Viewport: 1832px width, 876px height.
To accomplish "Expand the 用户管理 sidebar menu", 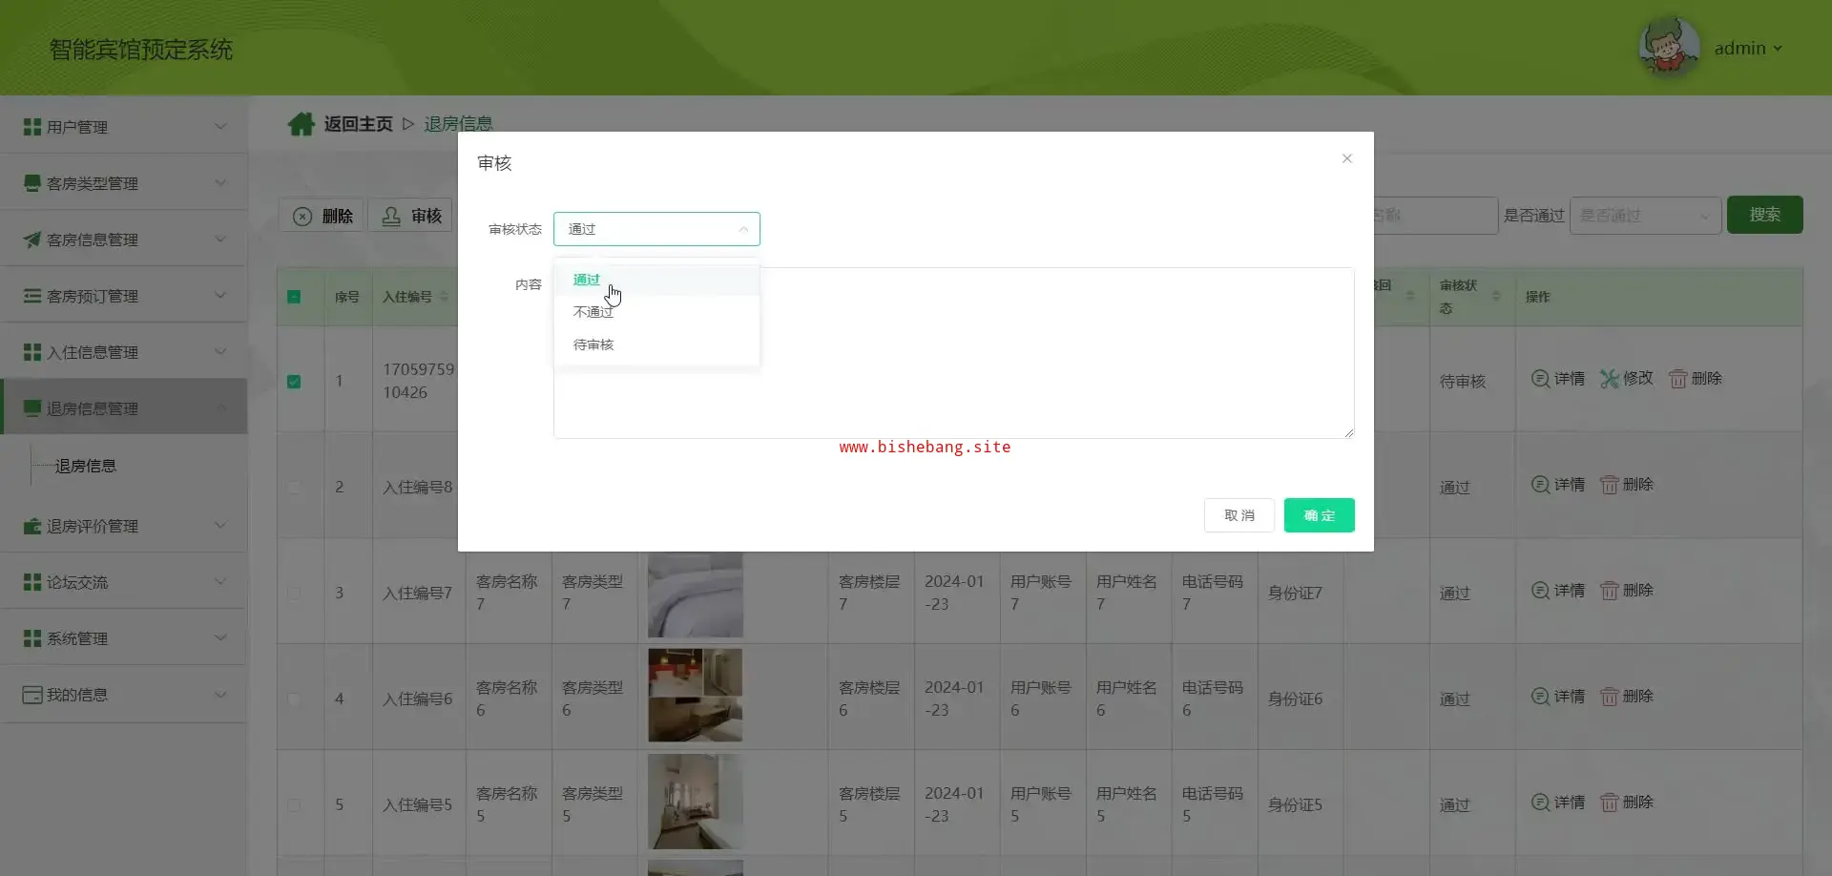I will point(124,127).
